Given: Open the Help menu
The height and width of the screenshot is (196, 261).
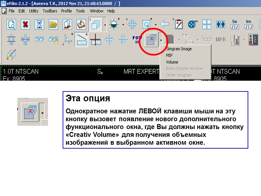Looking at the screenshot, I should (111, 11).
